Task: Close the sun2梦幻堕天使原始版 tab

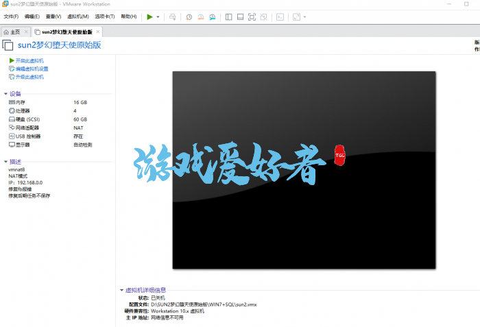Action: click(98, 32)
